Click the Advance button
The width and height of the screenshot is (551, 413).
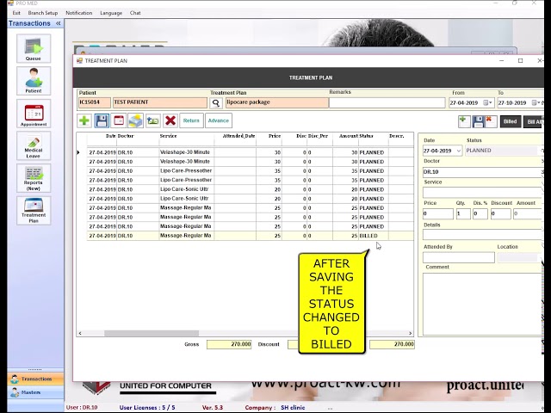(x=218, y=120)
